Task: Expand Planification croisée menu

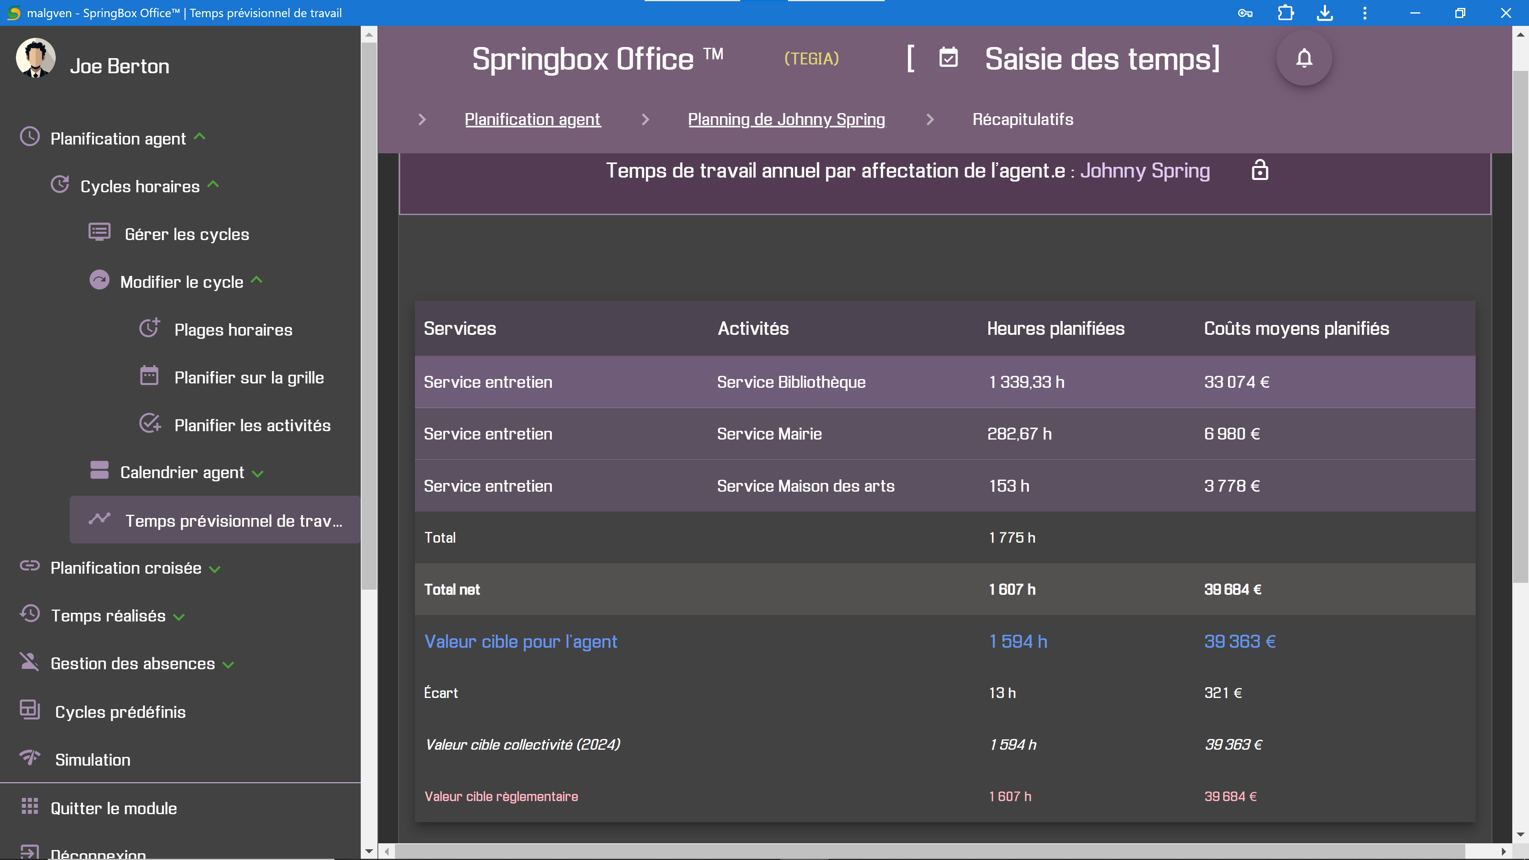Action: tap(215, 569)
